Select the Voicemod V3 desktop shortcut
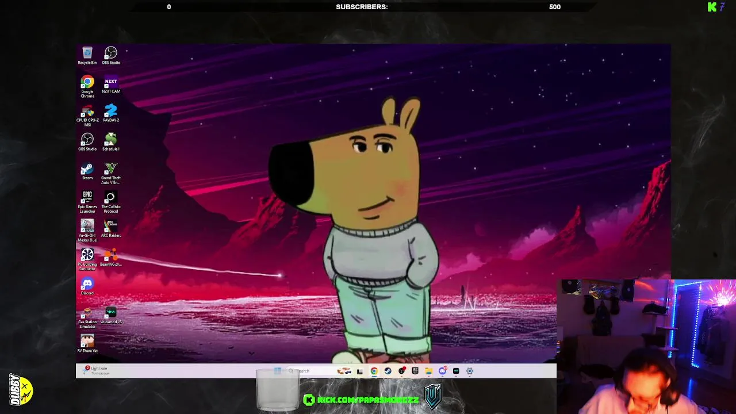The width and height of the screenshot is (736, 414). tap(111, 316)
